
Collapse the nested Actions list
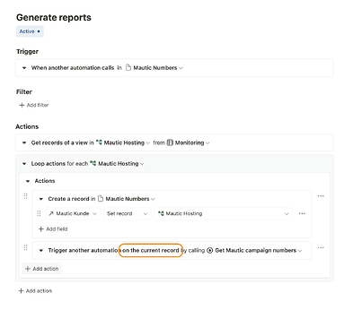28,181
